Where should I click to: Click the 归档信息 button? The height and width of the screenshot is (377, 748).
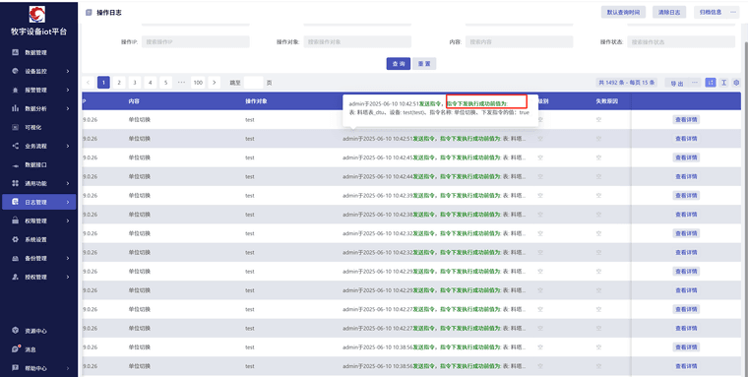coord(711,13)
